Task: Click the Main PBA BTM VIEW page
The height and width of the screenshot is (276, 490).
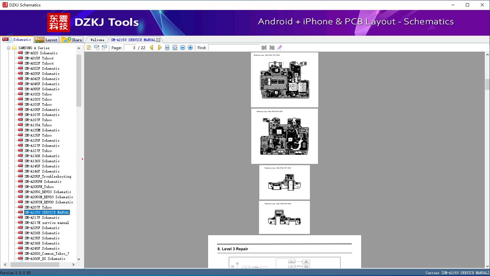Action: 284,136
